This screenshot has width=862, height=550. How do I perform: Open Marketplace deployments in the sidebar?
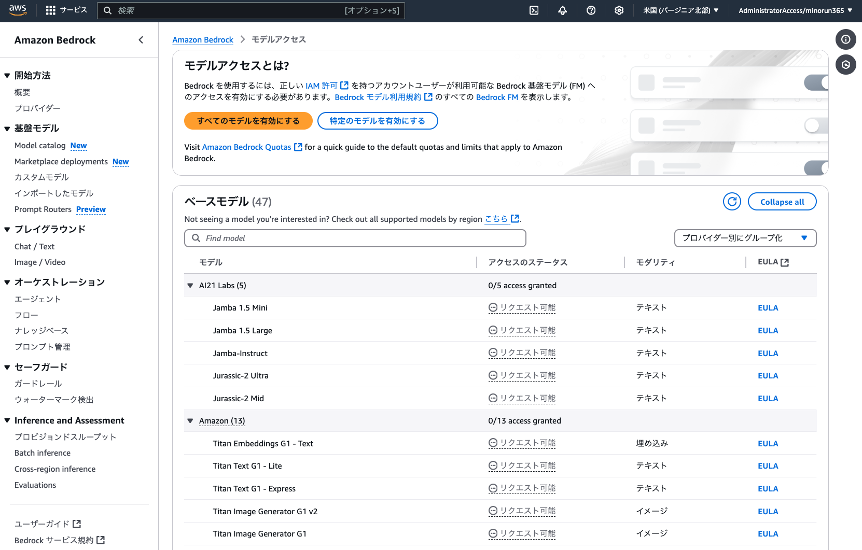click(61, 162)
